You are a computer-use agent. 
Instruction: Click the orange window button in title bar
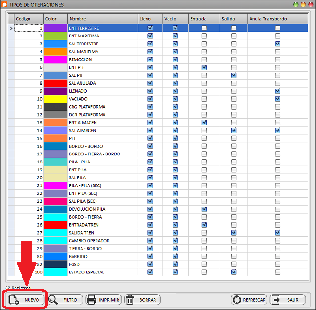[x=303, y=4]
